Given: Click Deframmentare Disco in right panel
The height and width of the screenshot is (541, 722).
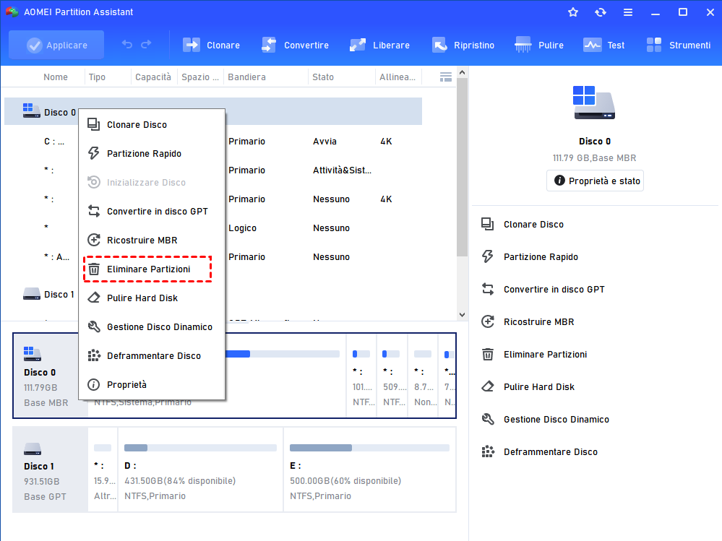Looking at the screenshot, I should 551,452.
